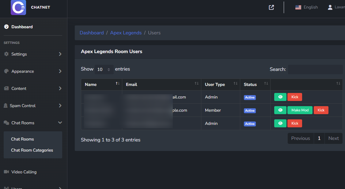
Task: Open the Show entries dropdown
Action: [104, 69]
